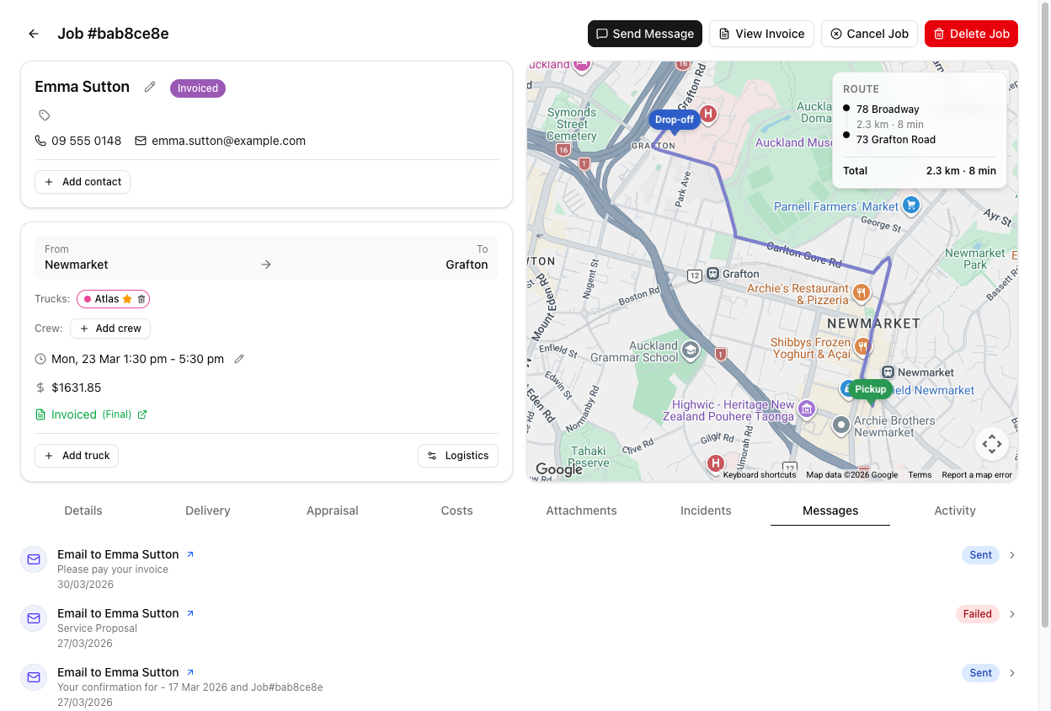Viewport: 1051px width, 711px height.
Task: Go back using the left arrow icon
Action: coord(34,34)
